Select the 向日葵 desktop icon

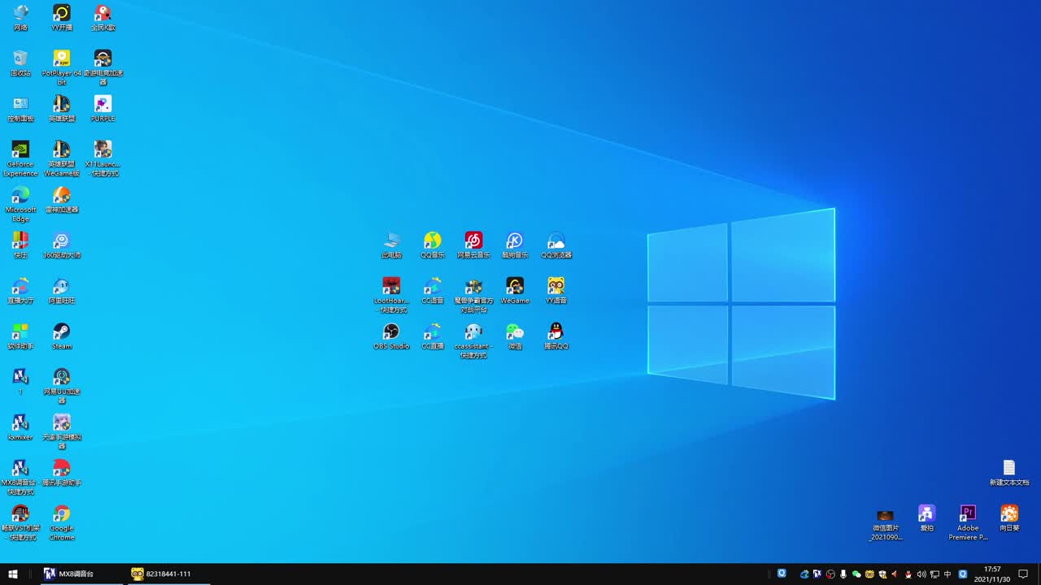(x=1009, y=518)
